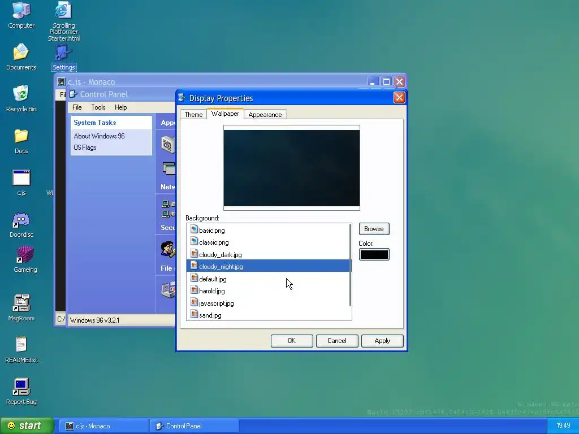Click OK in Display Properties
This screenshot has width=579, height=434.
pyautogui.click(x=292, y=341)
